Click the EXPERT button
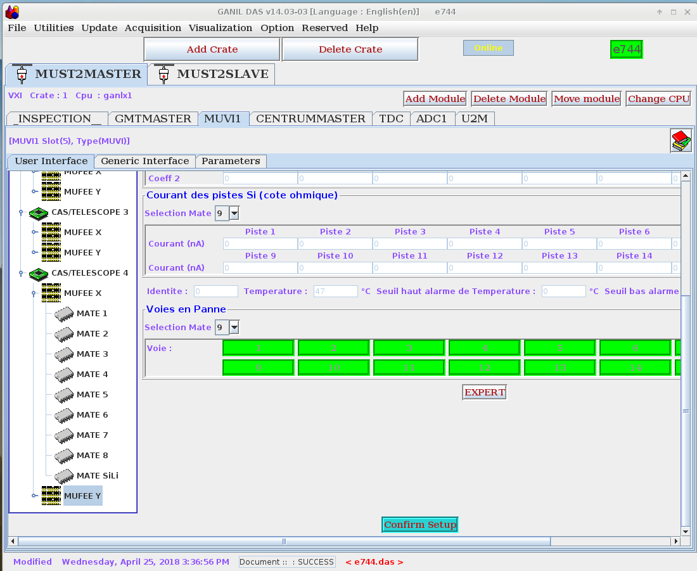697x571 pixels. pyautogui.click(x=485, y=392)
